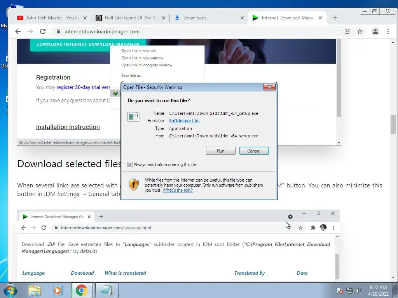Open Windows Media Player from taskbar
398x298 pixels.
pyautogui.click(x=58, y=290)
